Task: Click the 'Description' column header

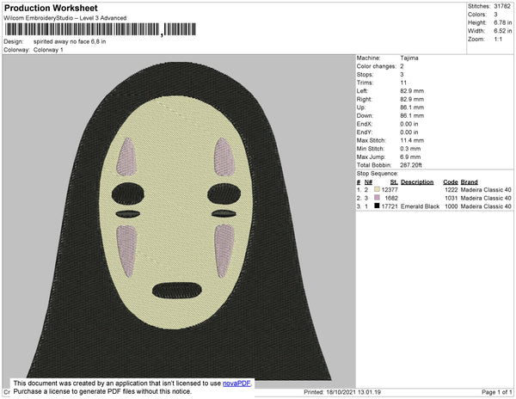Action: tap(417, 182)
